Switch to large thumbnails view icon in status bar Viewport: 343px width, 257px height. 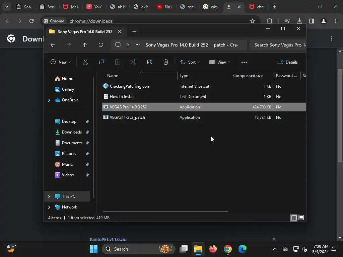301,218
